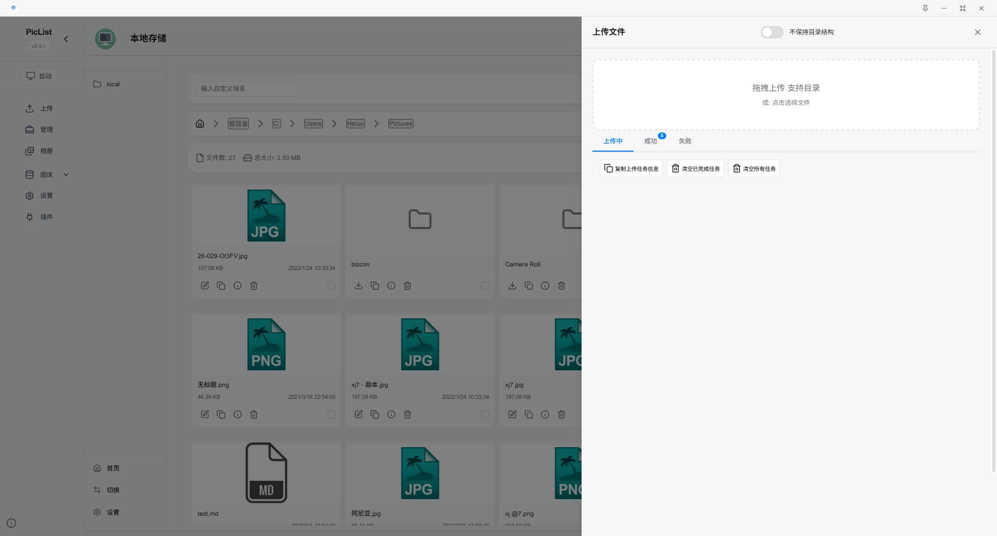Click the info icon at the bottom left
This screenshot has width=997, height=536.
pos(11,523)
